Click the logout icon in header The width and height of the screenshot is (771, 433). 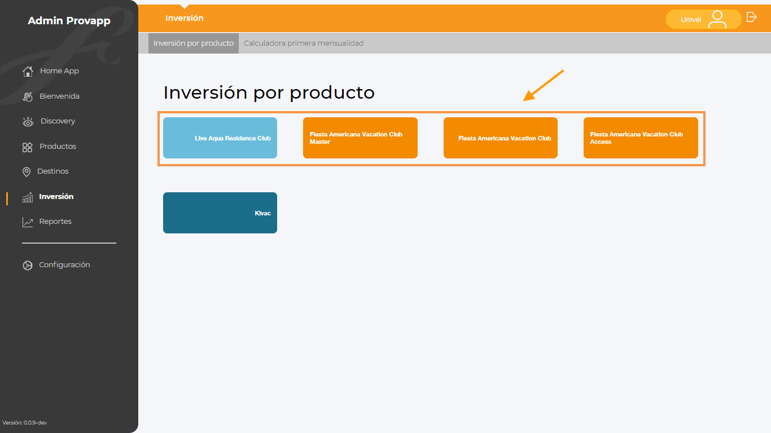coord(751,17)
